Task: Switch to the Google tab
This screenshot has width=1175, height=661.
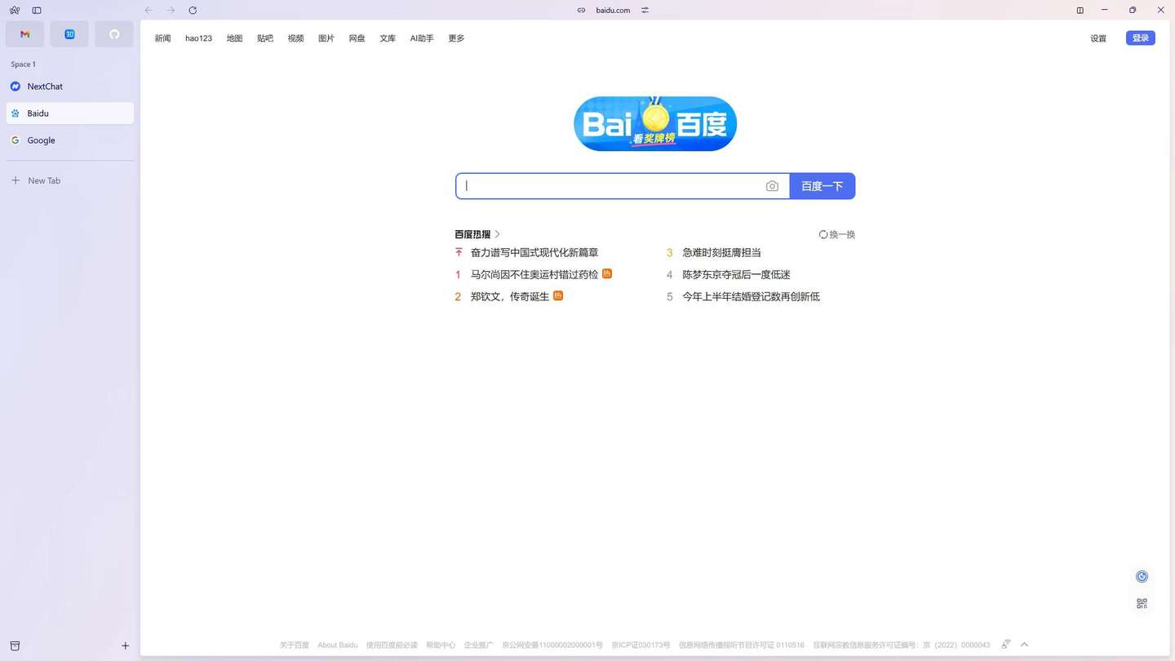Action: click(x=69, y=140)
